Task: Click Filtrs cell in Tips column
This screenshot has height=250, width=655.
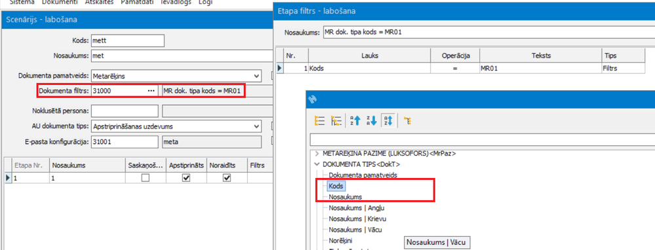Action: (623, 68)
